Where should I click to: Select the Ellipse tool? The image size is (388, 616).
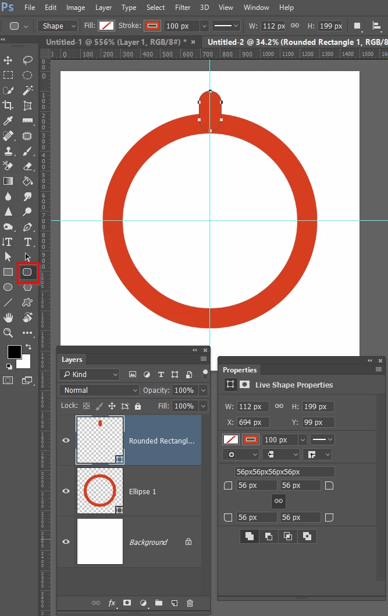click(x=8, y=287)
